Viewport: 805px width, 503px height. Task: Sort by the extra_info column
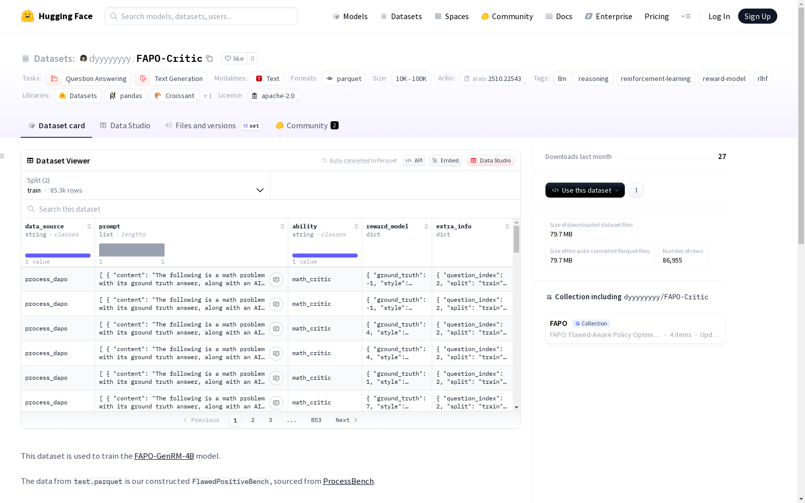(507, 226)
